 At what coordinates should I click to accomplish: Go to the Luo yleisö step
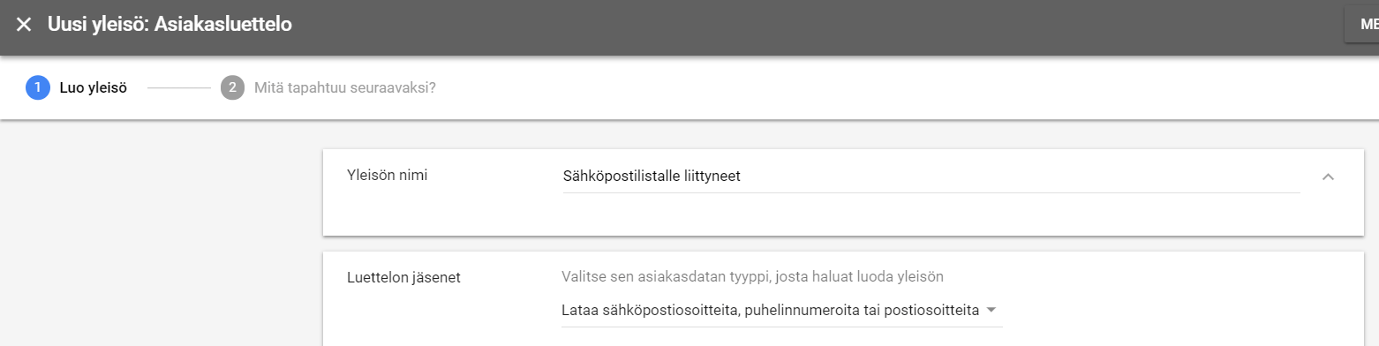point(94,88)
